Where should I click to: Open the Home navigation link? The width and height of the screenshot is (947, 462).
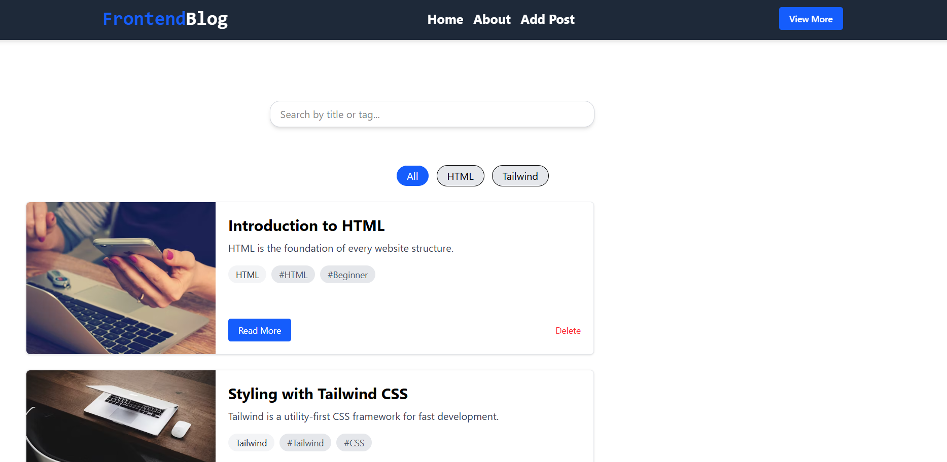445,19
